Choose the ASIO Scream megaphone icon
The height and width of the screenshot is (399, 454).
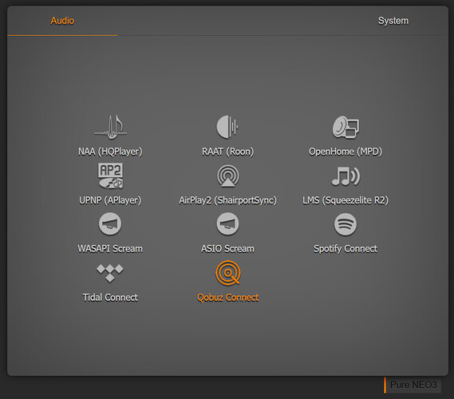[228, 223]
